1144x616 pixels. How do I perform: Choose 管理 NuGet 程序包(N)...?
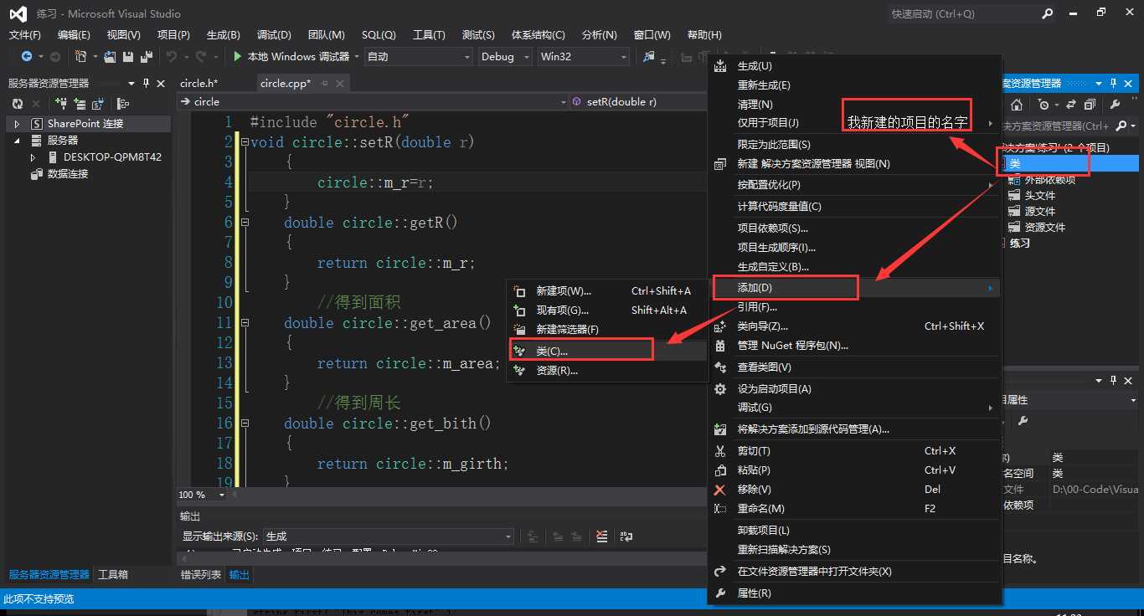(855, 346)
